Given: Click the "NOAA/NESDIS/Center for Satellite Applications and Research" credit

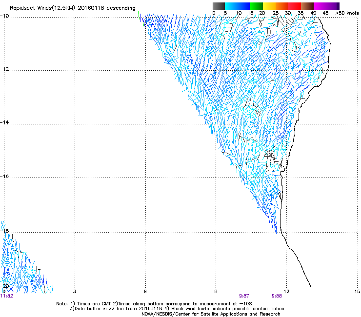Looking at the screenshot, I should pos(211,314).
